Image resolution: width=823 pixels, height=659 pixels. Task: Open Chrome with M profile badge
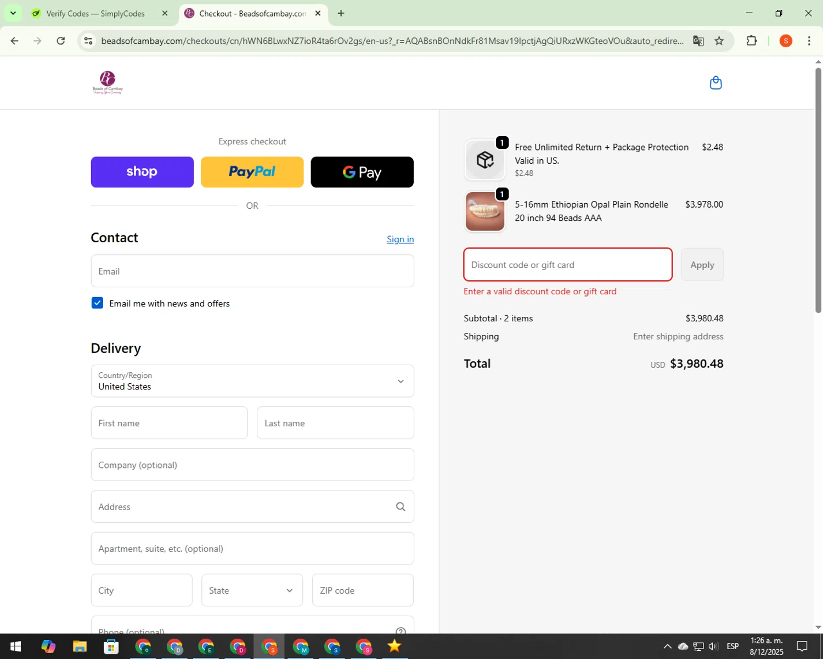point(301,646)
